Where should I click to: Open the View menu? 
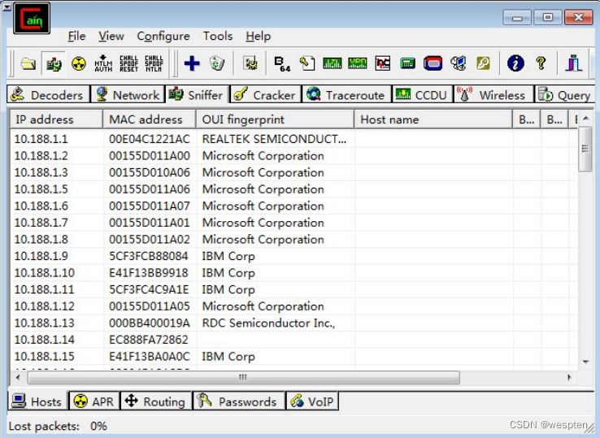pyautogui.click(x=111, y=36)
